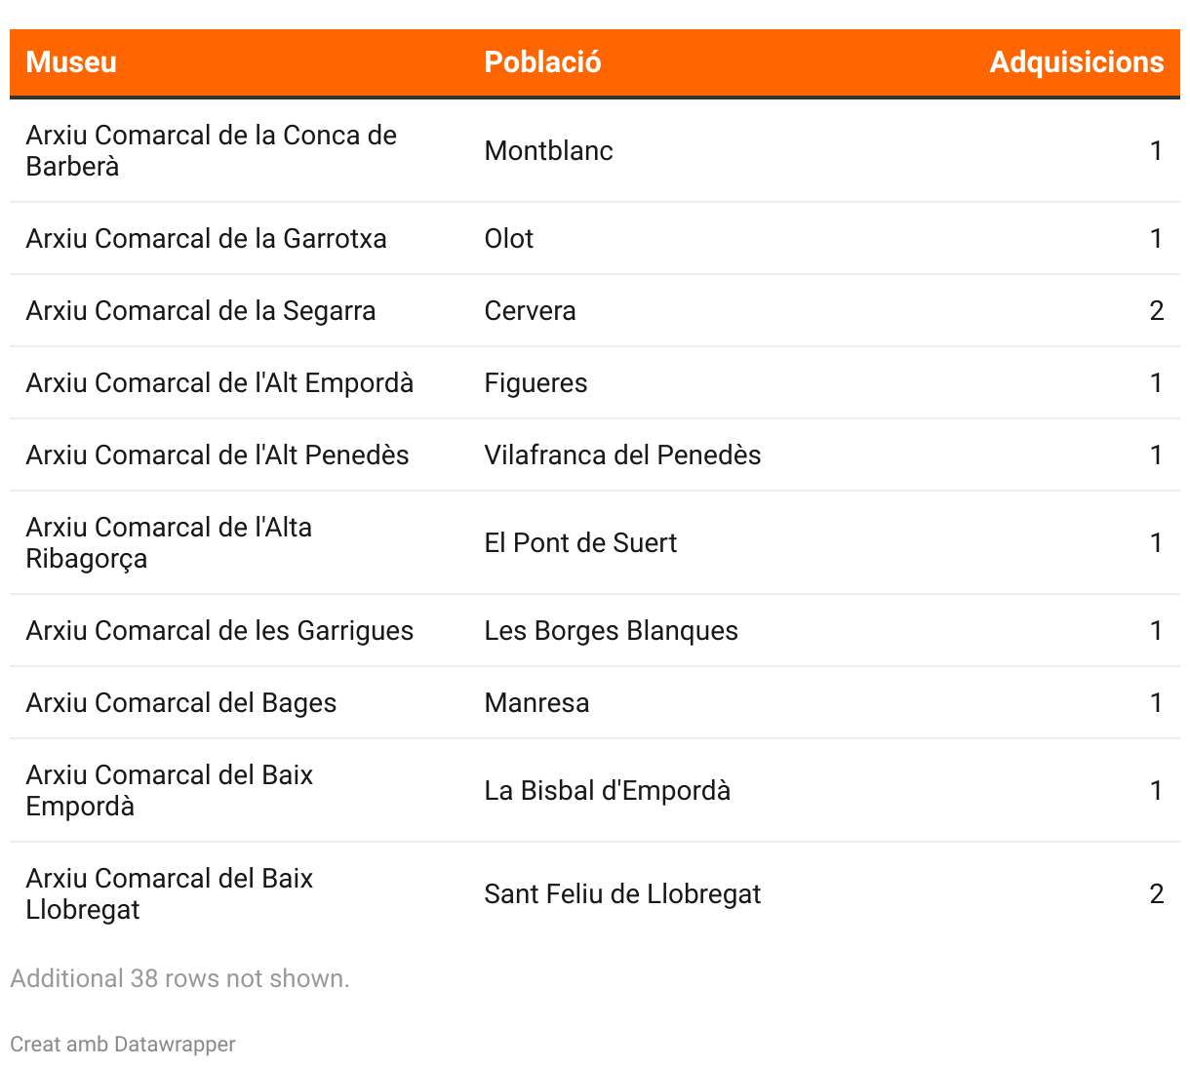Select the Arxiu Comarcal de la Segarra cell
1190x1067 pixels.
pos(201,311)
